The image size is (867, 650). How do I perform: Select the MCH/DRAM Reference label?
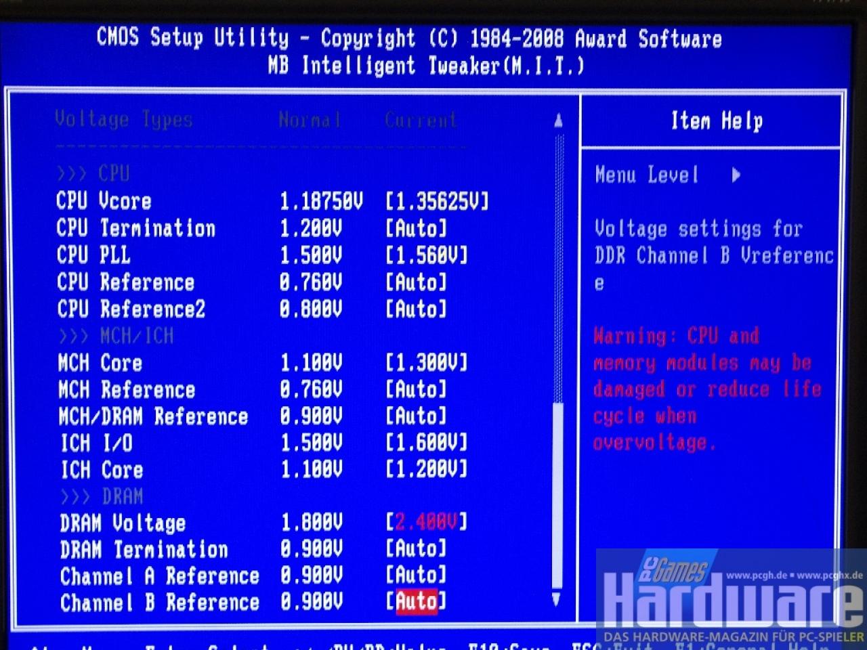point(153,416)
